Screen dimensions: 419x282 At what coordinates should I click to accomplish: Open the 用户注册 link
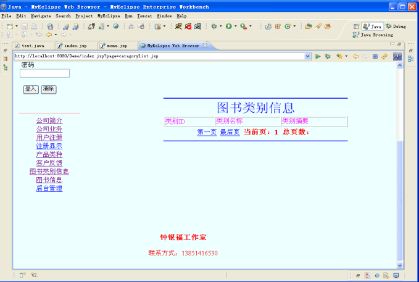(x=49, y=138)
